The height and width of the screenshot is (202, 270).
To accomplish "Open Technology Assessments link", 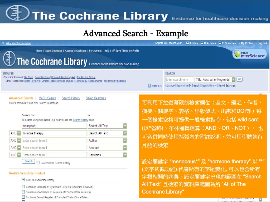I will click(89, 81).
